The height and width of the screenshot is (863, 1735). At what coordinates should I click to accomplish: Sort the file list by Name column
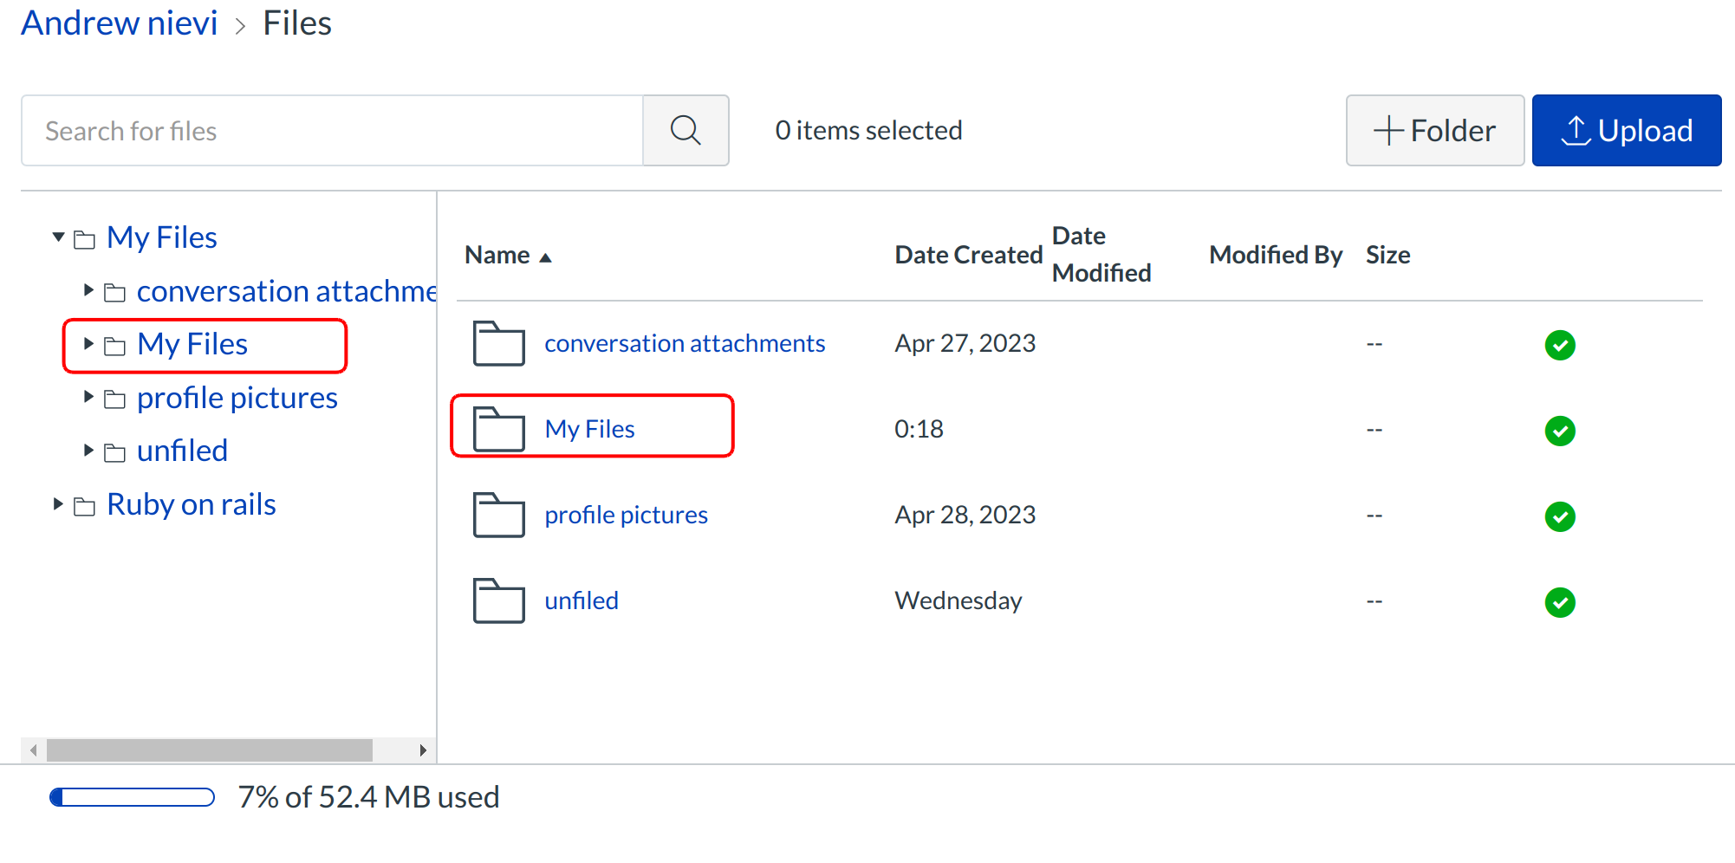click(x=497, y=256)
